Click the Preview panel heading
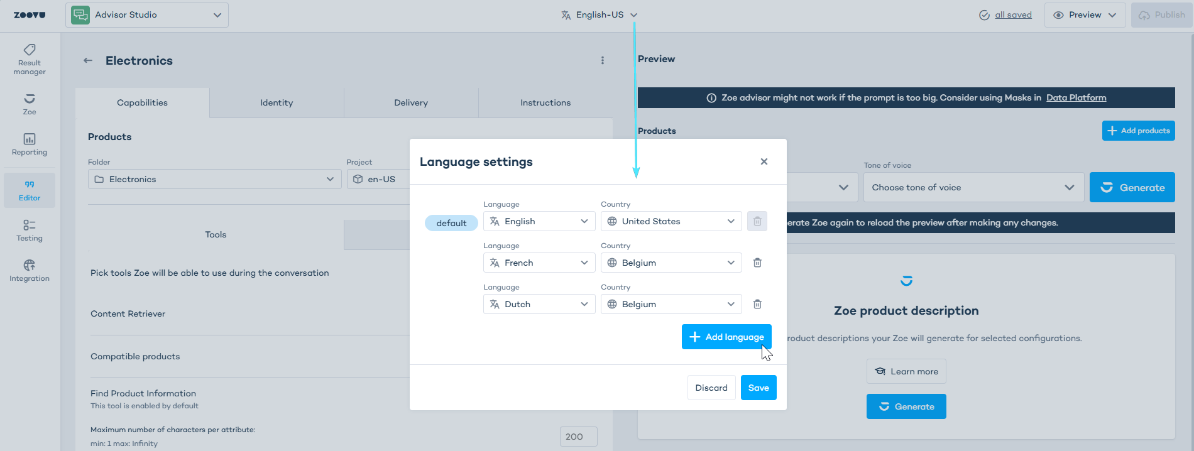This screenshot has width=1194, height=451. coord(656,59)
